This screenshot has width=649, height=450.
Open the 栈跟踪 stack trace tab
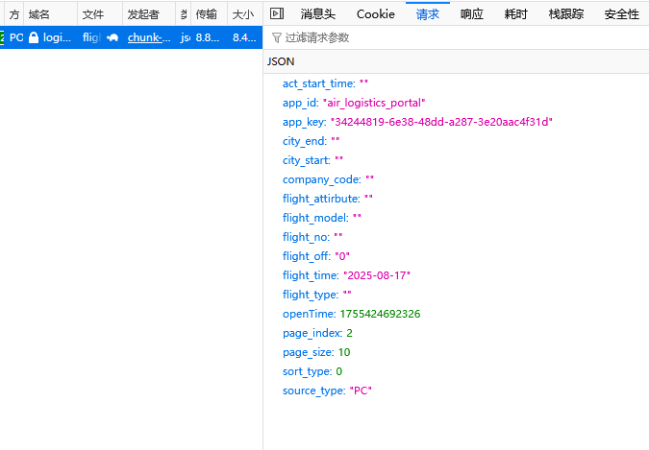[565, 14]
